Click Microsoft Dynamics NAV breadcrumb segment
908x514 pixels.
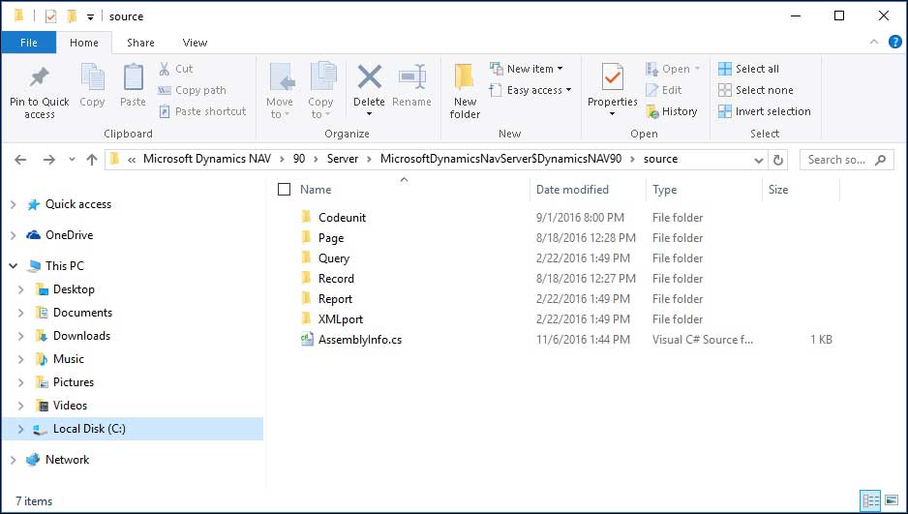(207, 159)
